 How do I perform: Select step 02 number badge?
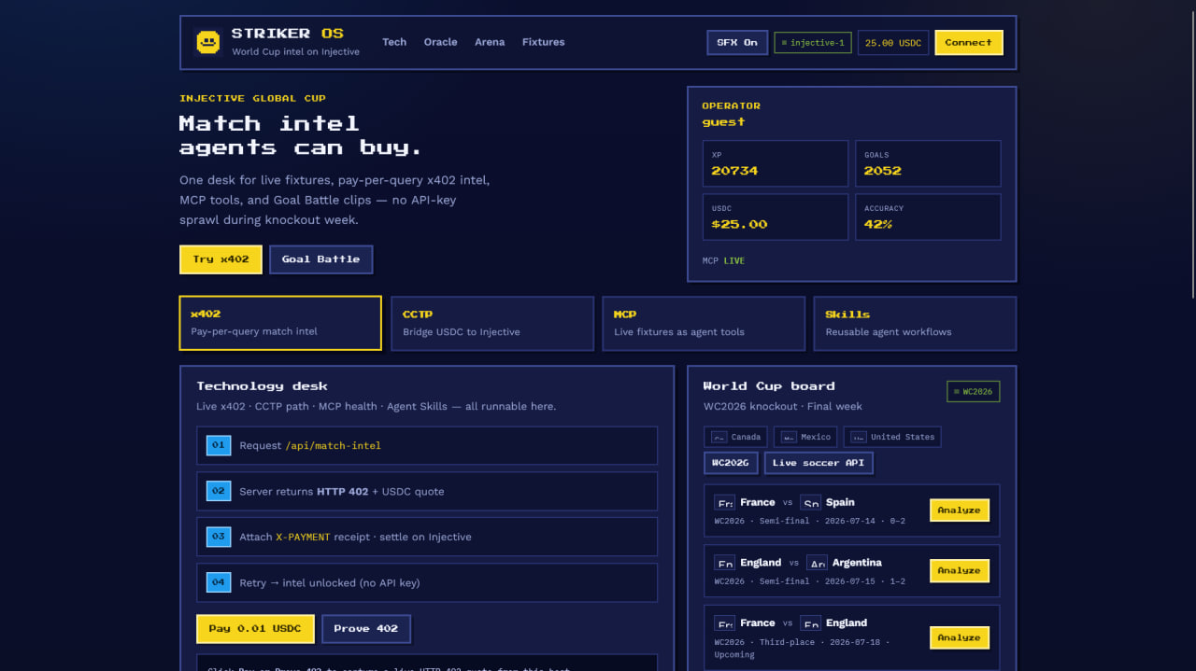coord(219,491)
